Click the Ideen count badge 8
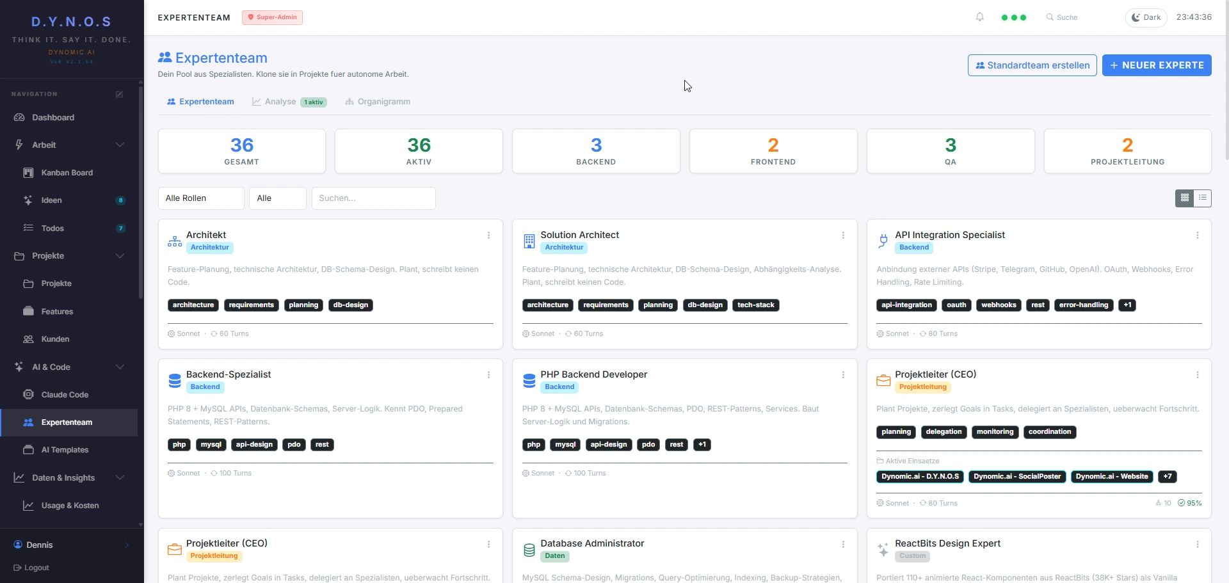This screenshot has width=1229, height=583. click(x=120, y=201)
